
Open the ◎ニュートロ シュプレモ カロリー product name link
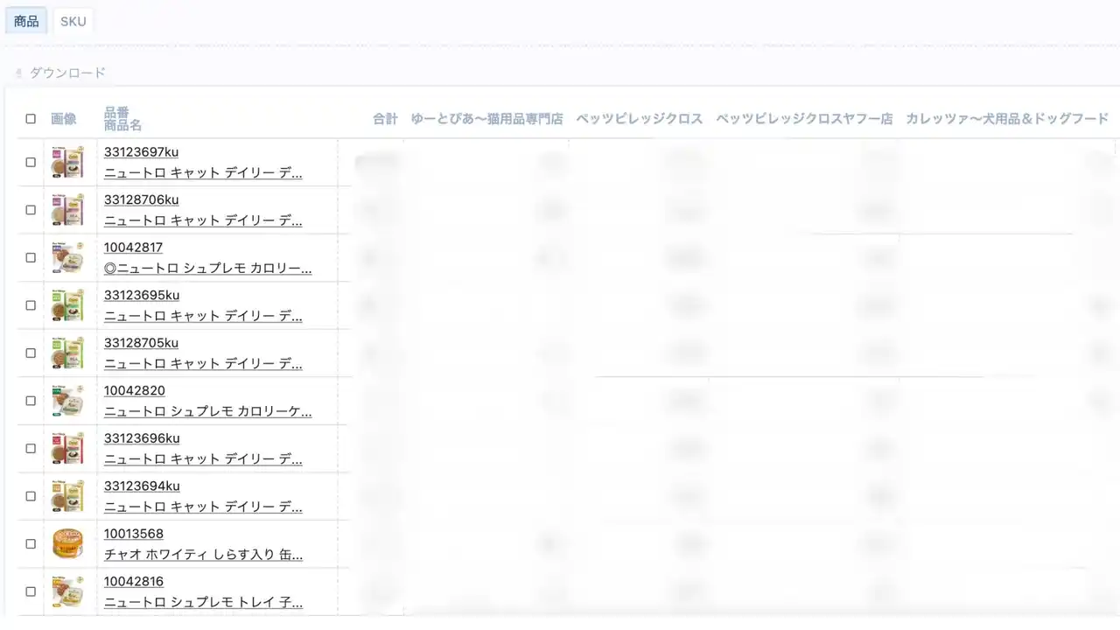(207, 268)
